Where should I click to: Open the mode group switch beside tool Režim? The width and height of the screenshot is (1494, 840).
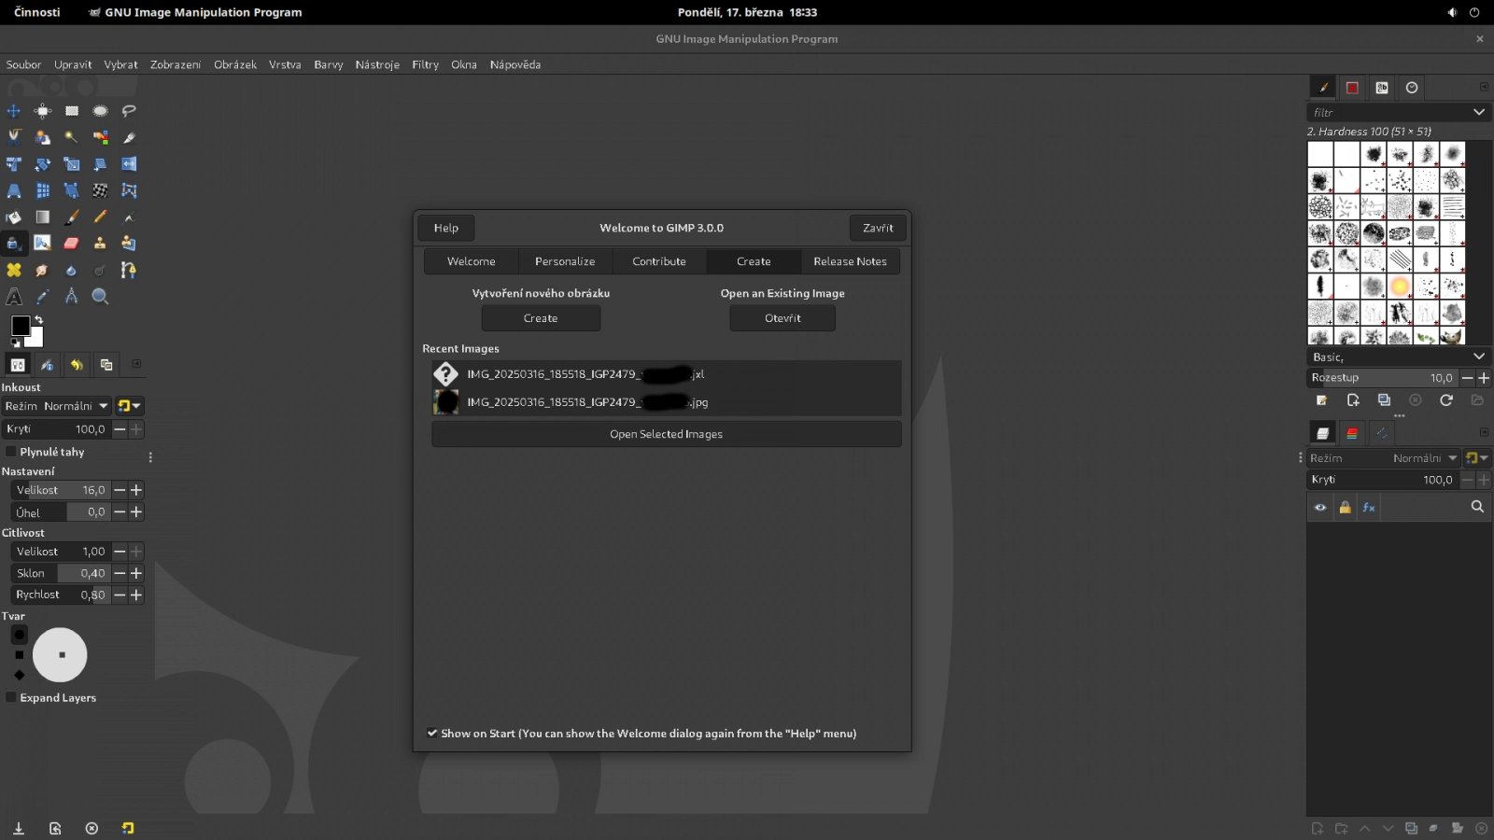[129, 406]
